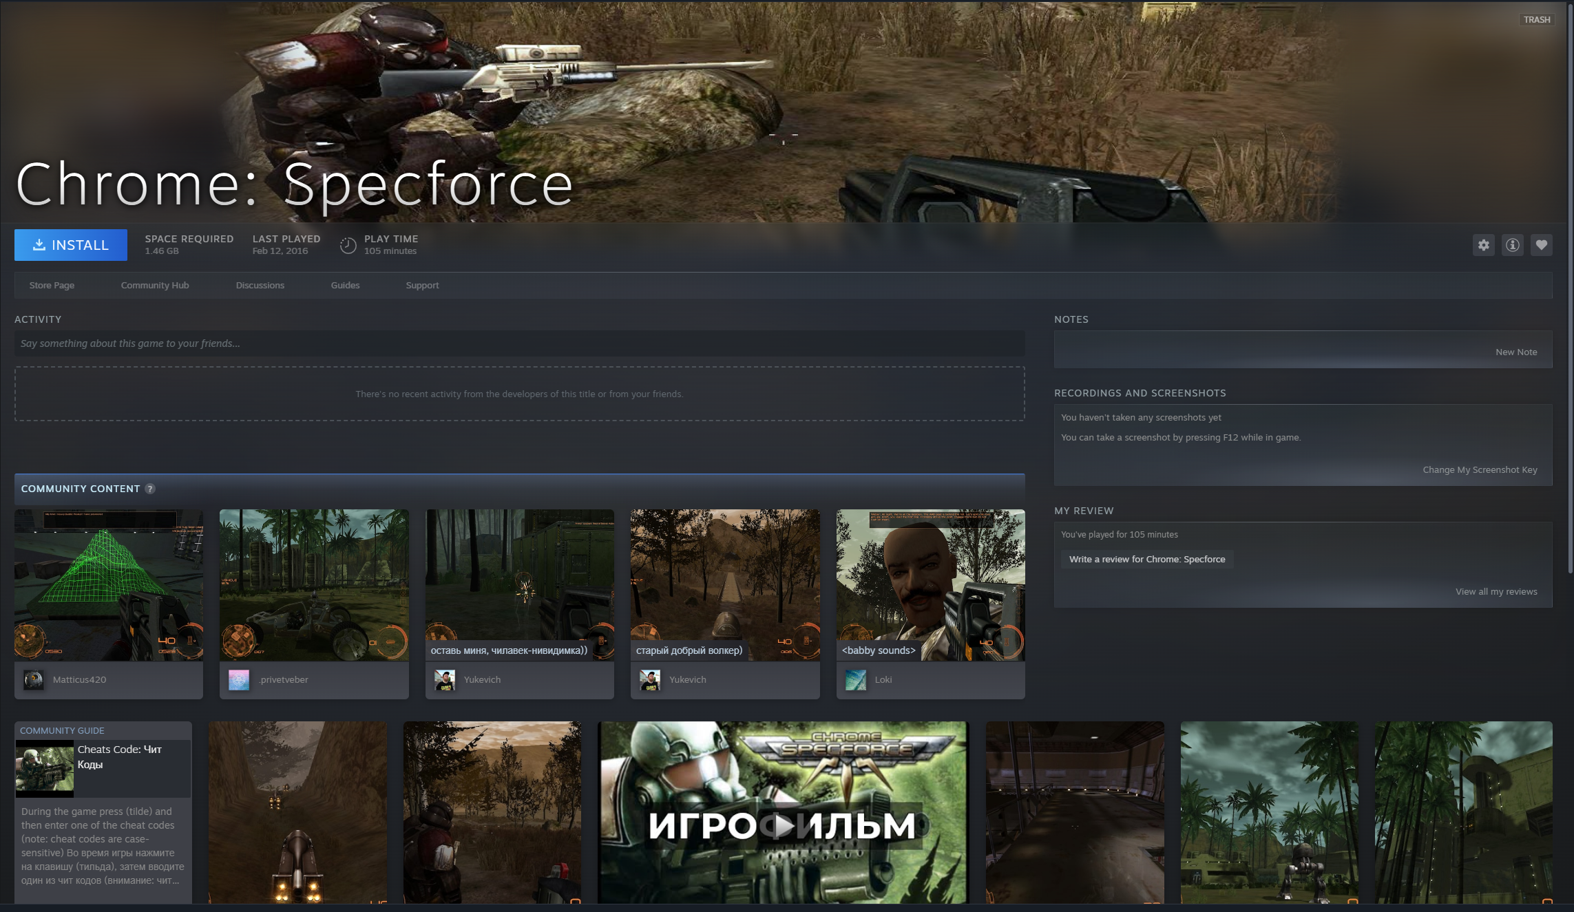Open the game info icon
Image resolution: width=1574 pixels, height=912 pixels.
coord(1512,245)
